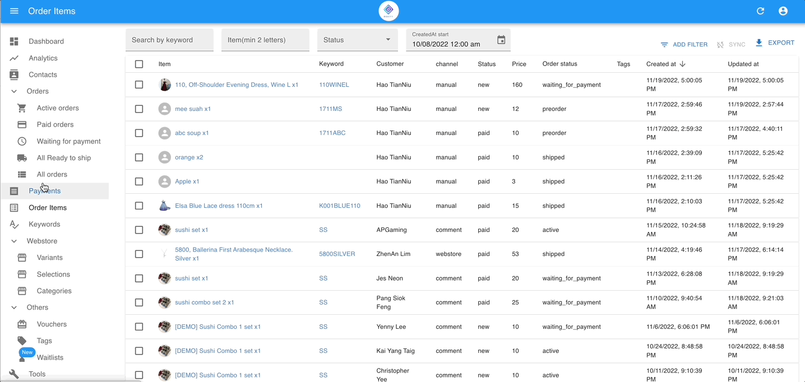Go to Payments in sidebar
The height and width of the screenshot is (382, 805).
45,191
